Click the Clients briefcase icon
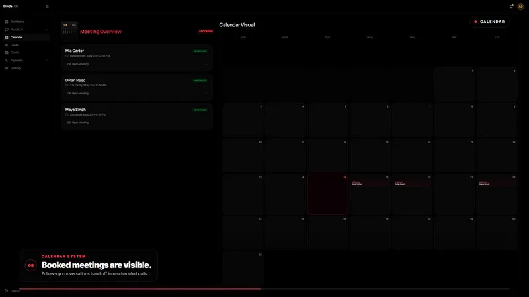This screenshot has width=529, height=297. coord(7,53)
